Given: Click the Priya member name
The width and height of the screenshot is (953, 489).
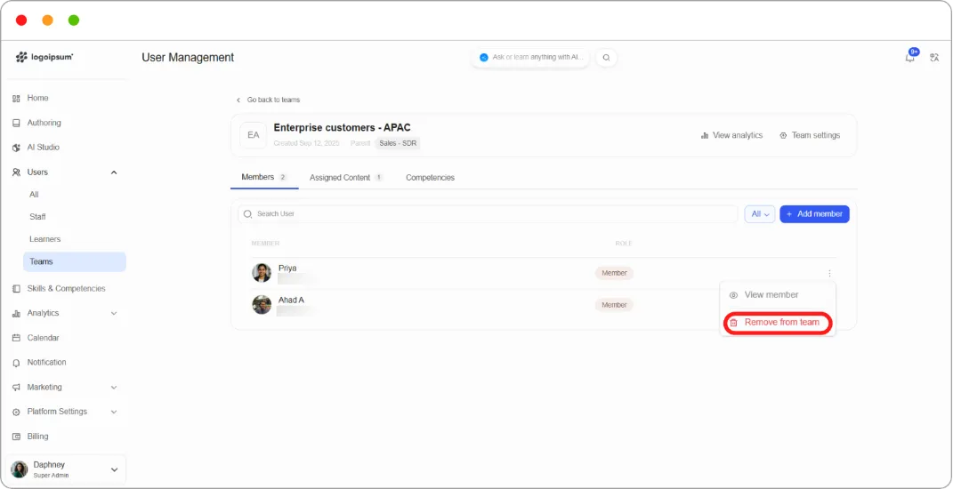Looking at the screenshot, I should click(287, 268).
